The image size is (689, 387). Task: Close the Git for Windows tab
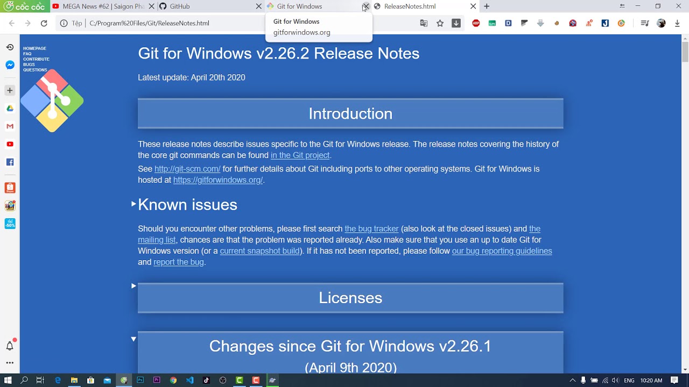[x=365, y=6]
